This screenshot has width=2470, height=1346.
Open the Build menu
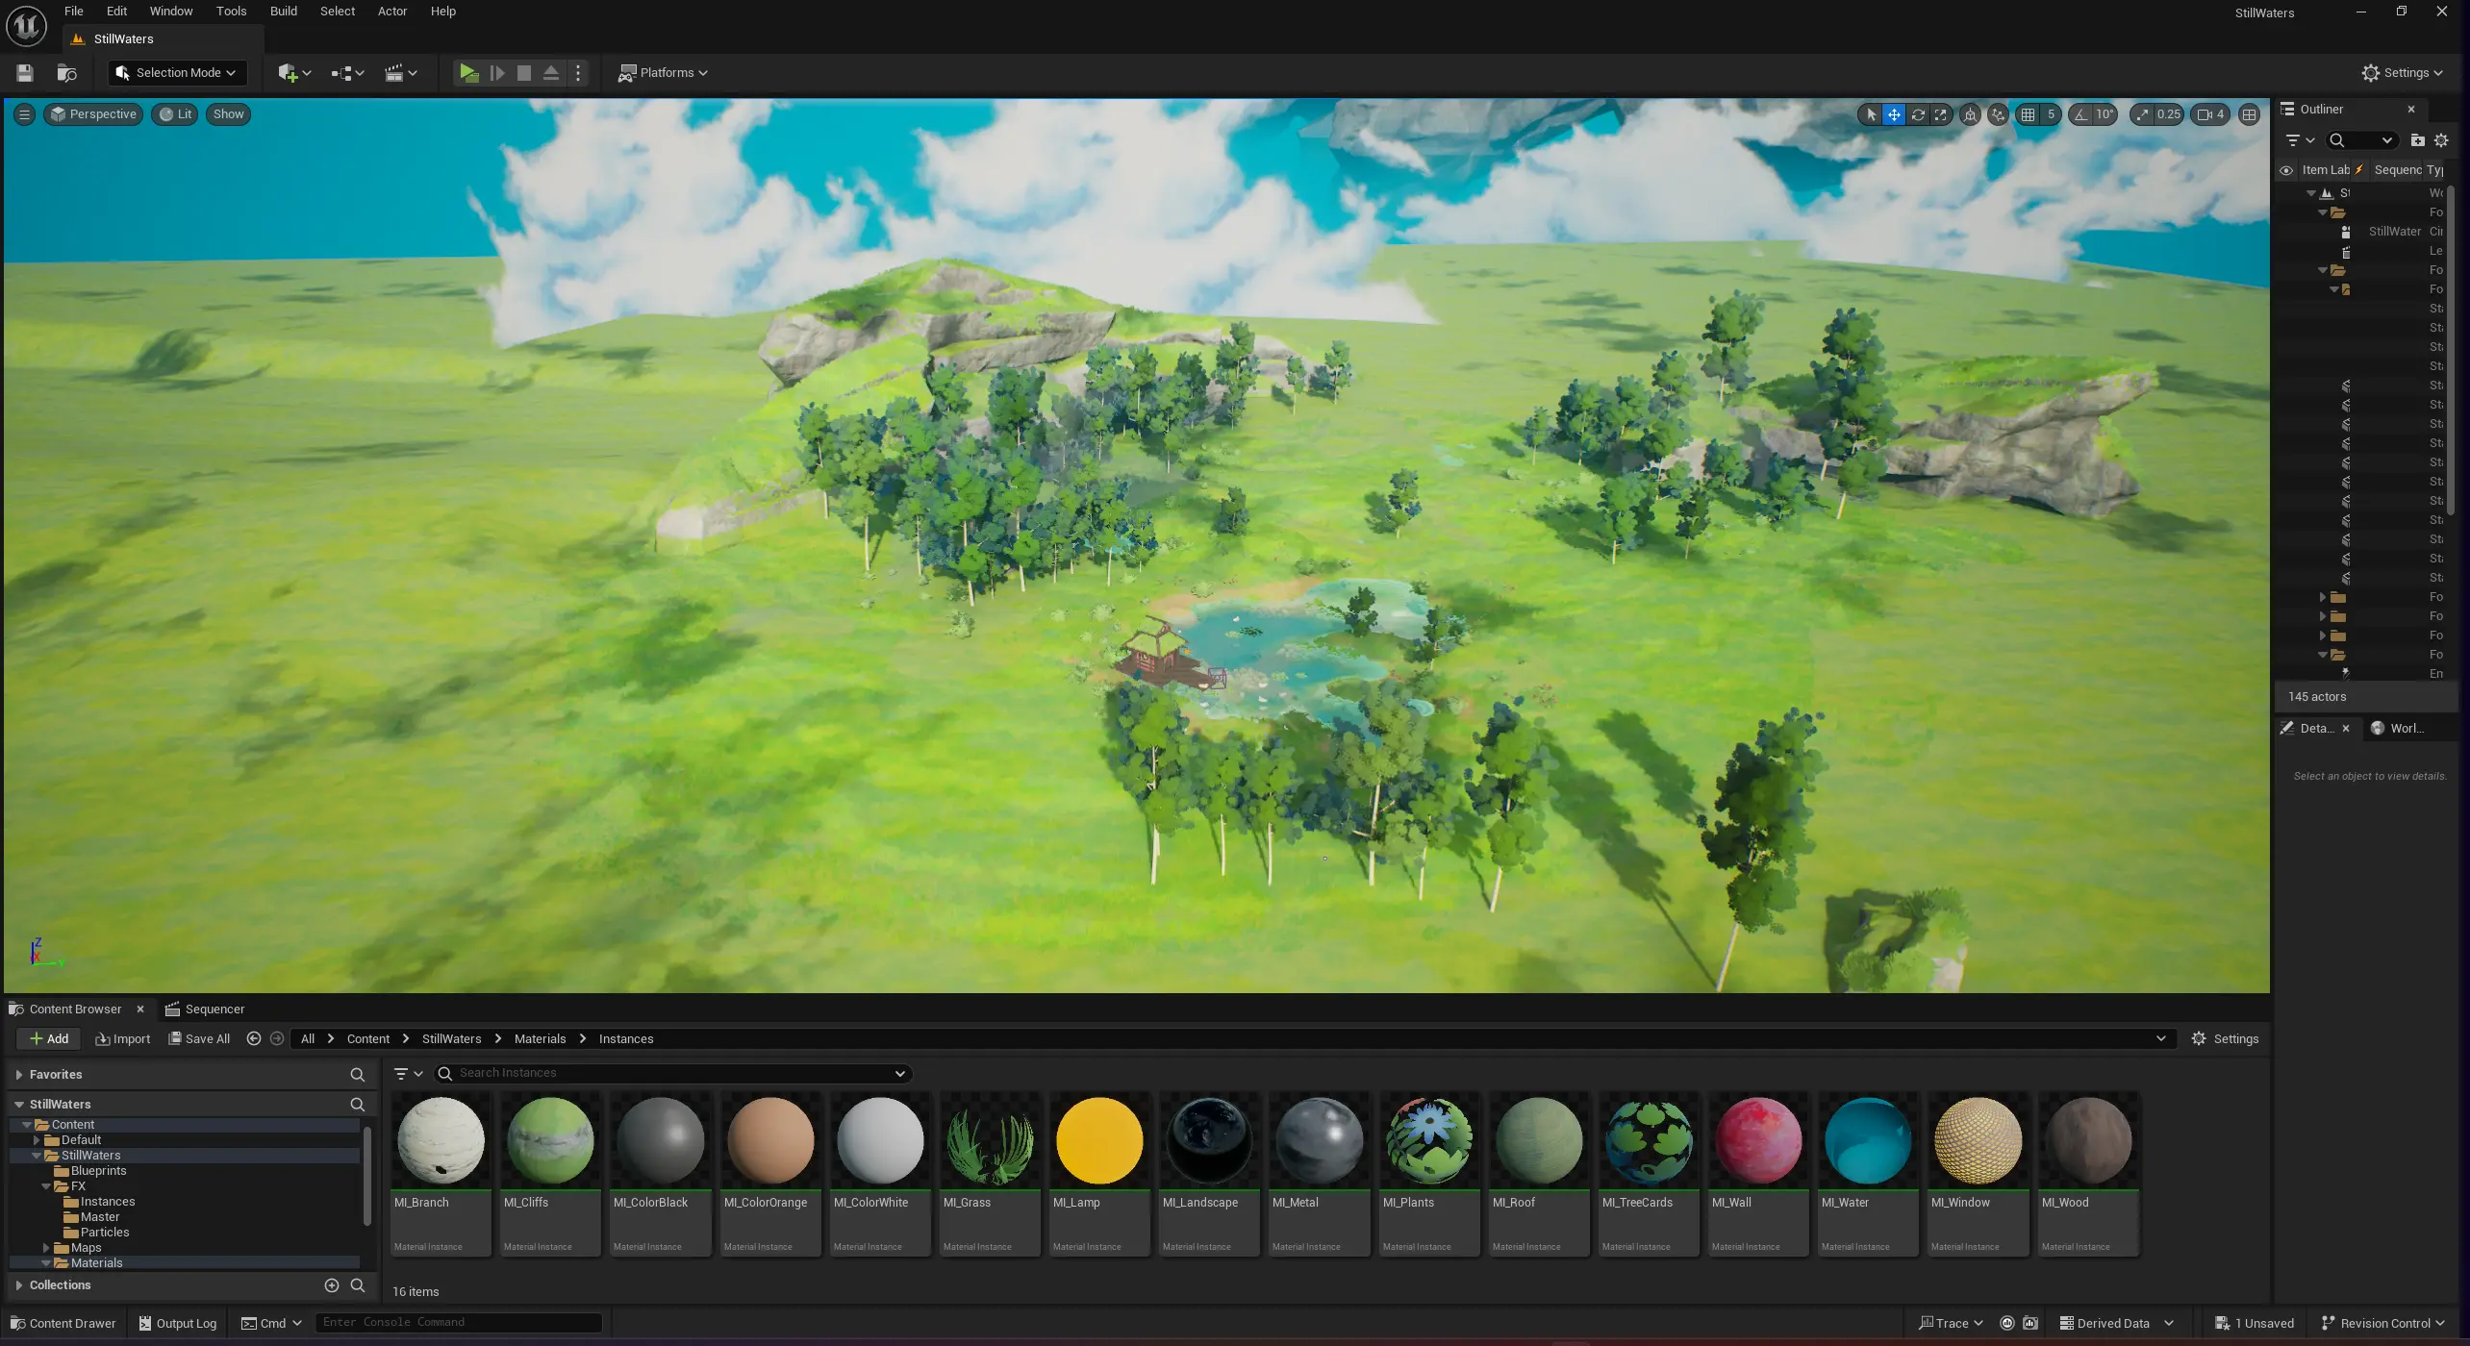point(283,12)
